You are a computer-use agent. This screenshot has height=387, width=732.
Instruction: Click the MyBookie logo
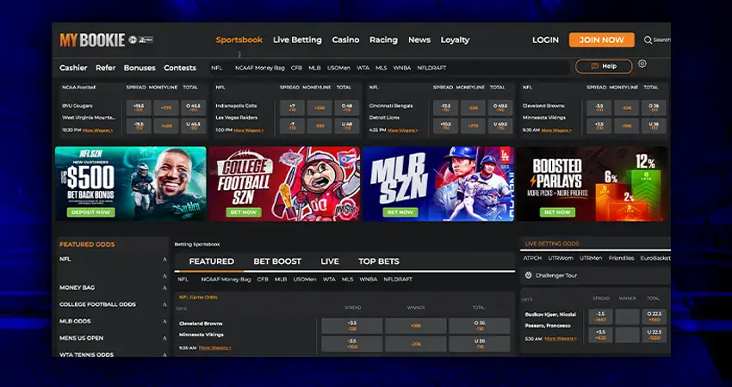[92, 40]
